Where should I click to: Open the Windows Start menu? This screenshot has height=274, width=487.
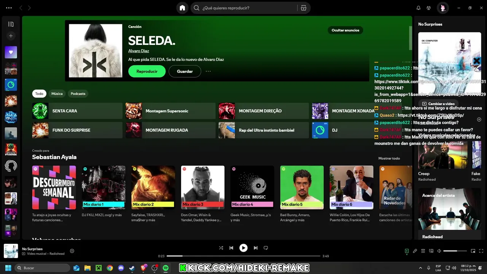click(8, 268)
